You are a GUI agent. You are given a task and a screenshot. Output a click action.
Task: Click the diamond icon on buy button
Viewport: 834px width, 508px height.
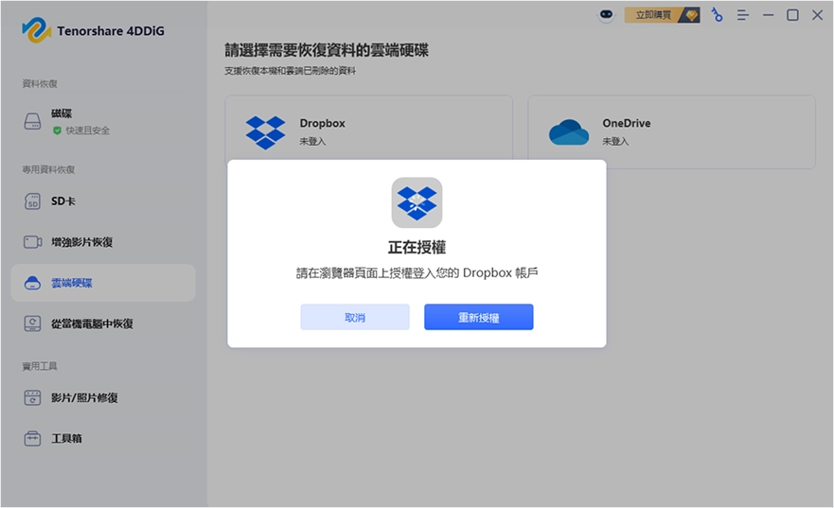(691, 15)
